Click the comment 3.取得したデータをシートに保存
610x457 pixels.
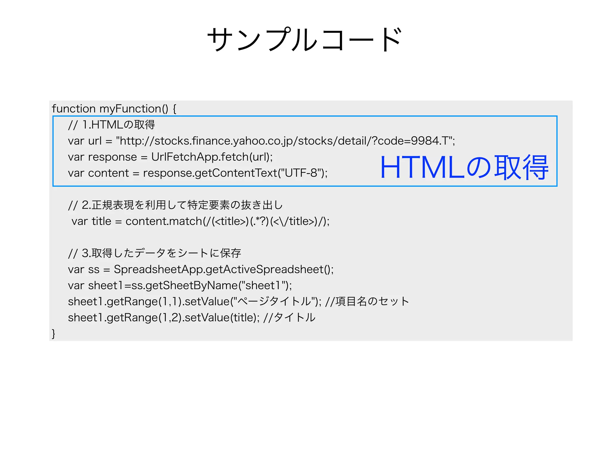coord(154,253)
